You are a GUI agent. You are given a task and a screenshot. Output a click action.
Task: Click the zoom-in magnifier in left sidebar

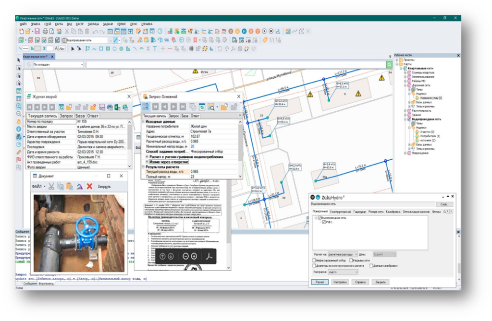click(19, 106)
